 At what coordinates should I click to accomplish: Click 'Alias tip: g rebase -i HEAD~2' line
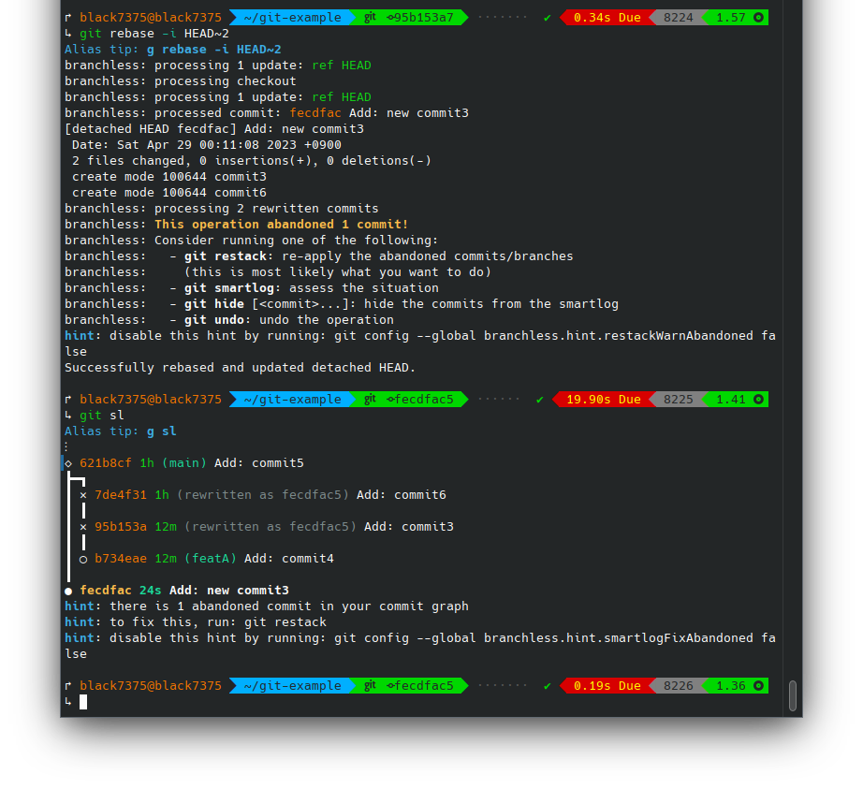point(173,50)
